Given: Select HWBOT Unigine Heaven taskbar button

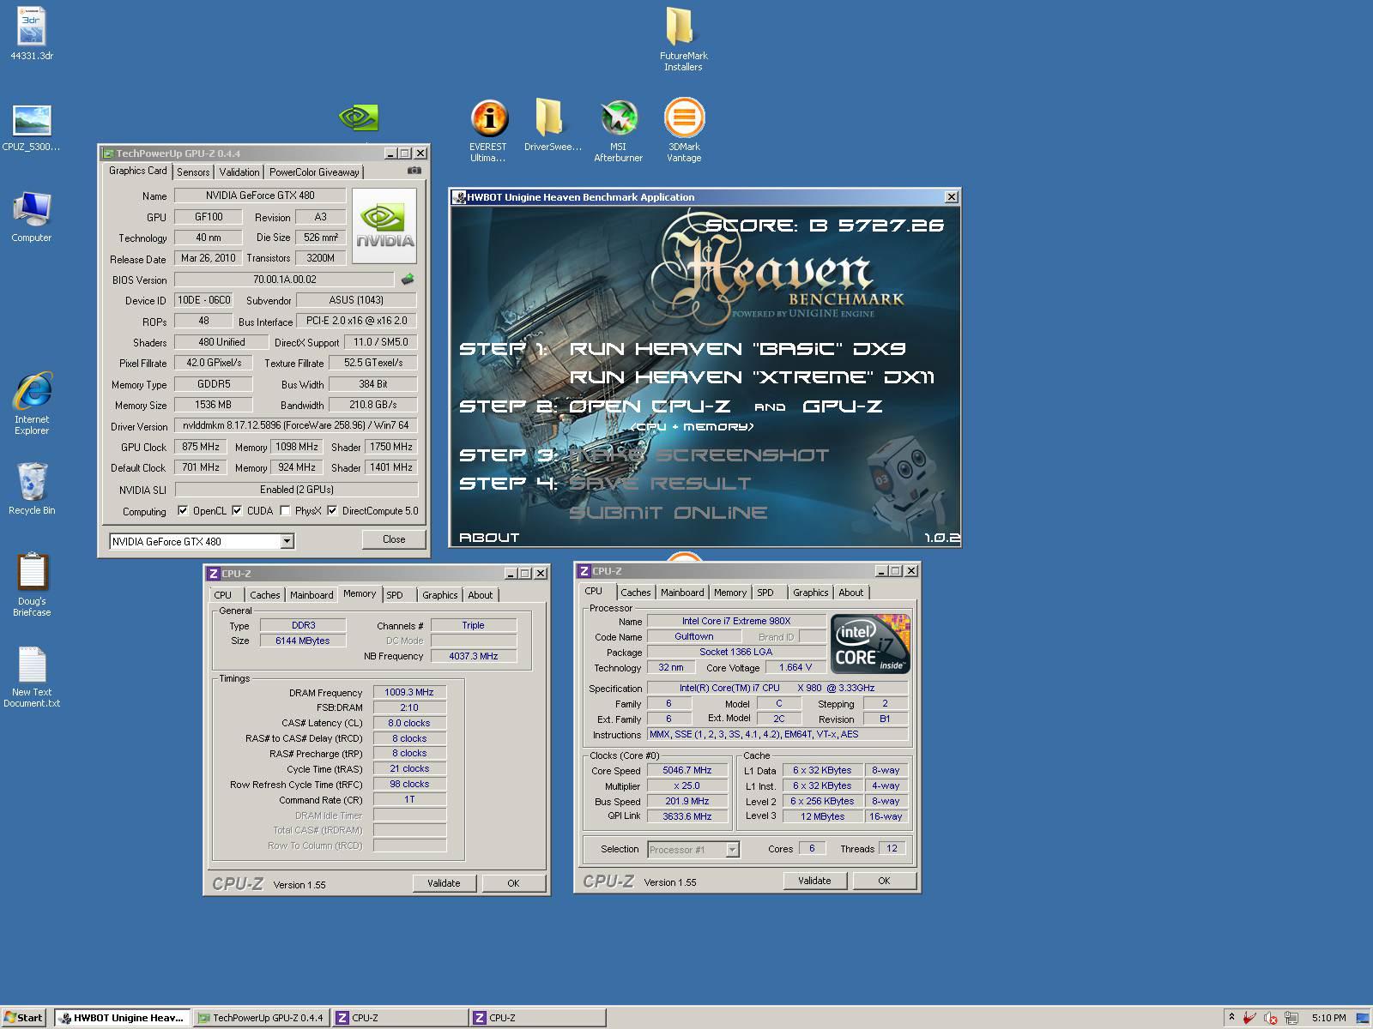Looking at the screenshot, I should 122,1018.
